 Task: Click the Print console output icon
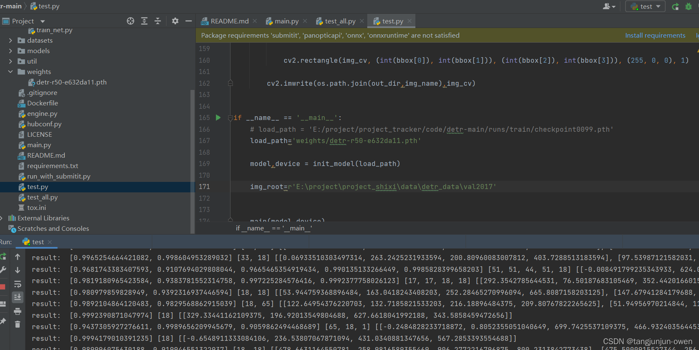18,311
